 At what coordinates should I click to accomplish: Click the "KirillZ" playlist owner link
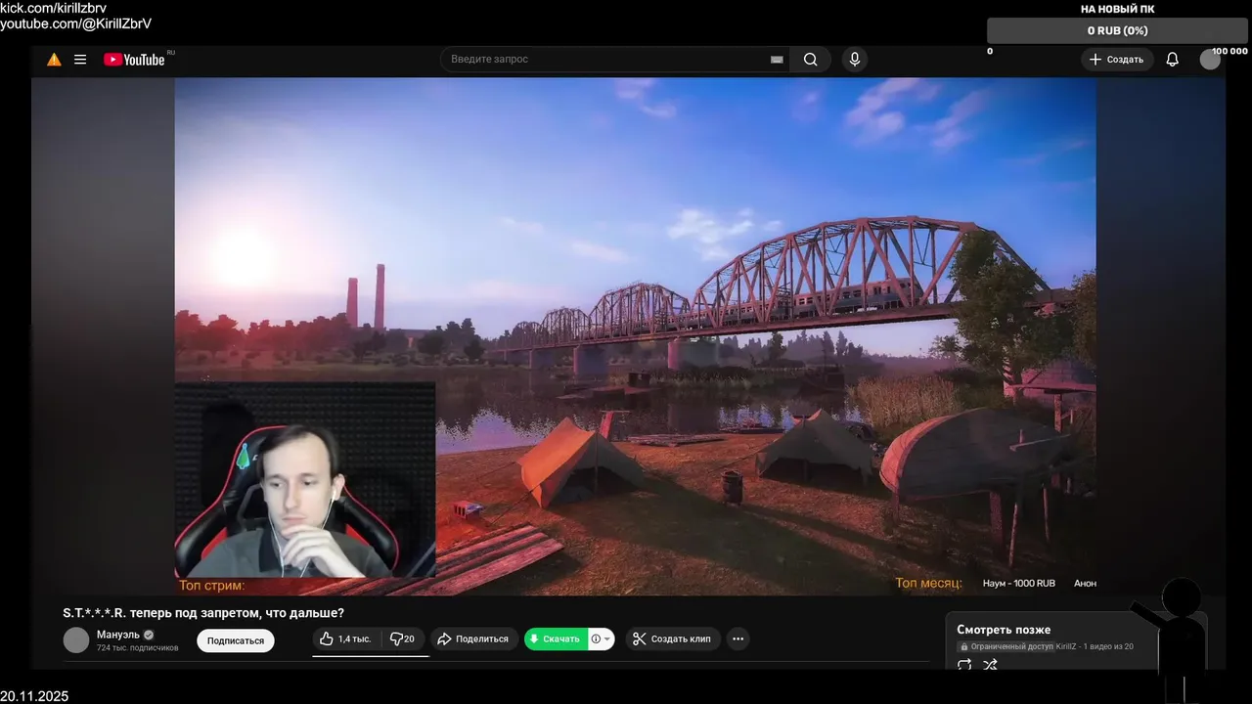click(1066, 646)
